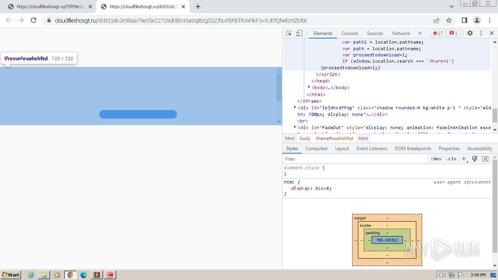Click the volume speaker tray icon

click(442, 275)
